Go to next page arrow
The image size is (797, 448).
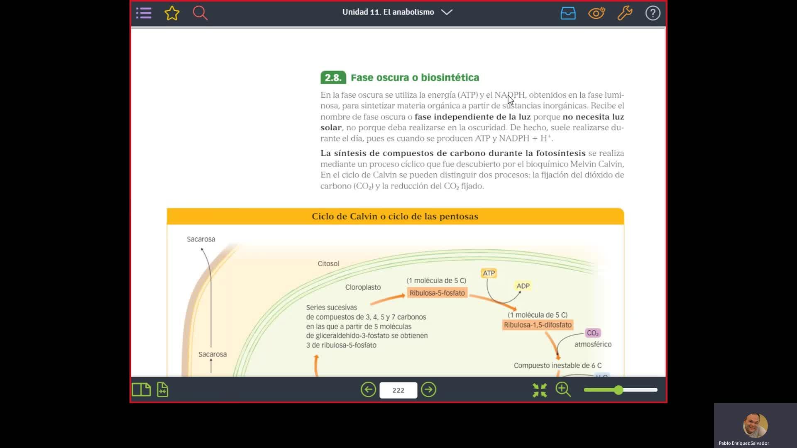tap(428, 390)
